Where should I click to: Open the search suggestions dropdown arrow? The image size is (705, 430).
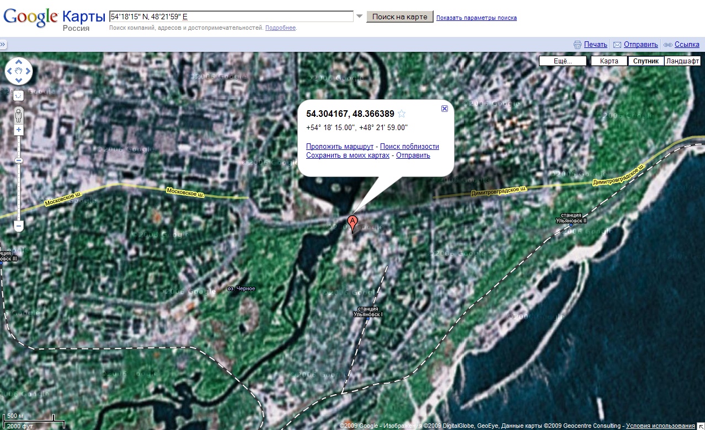click(x=359, y=17)
